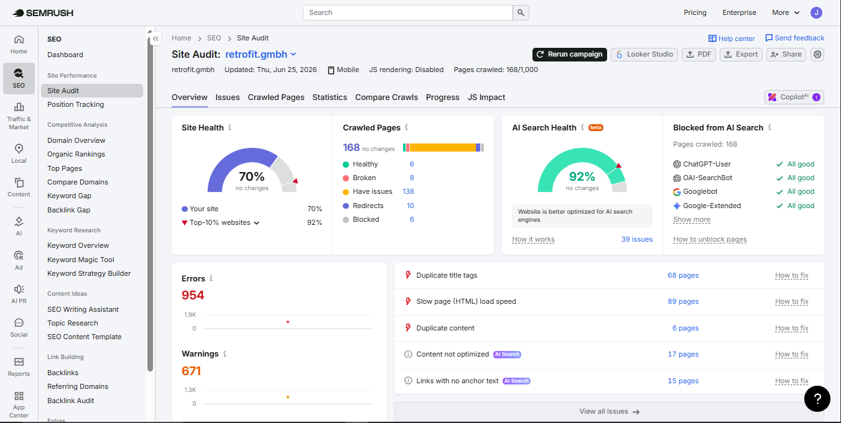Open Domain Overview menu item

[x=77, y=140]
